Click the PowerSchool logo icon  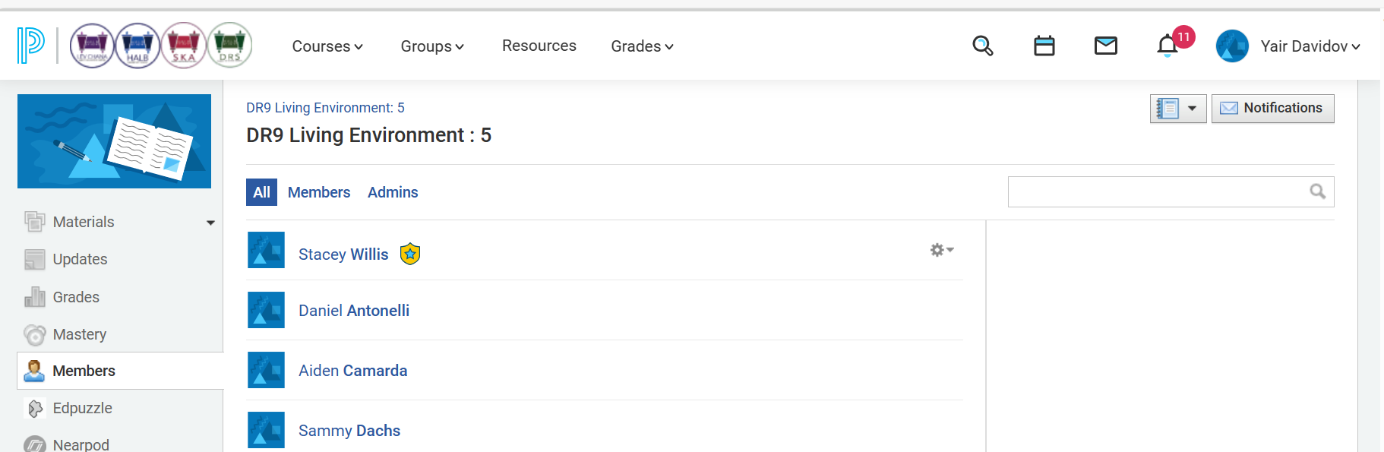(x=30, y=46)
